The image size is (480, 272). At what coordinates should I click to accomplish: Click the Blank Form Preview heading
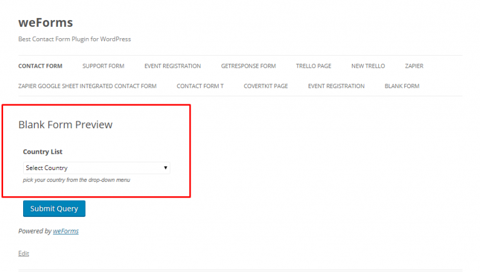point(66,124)
